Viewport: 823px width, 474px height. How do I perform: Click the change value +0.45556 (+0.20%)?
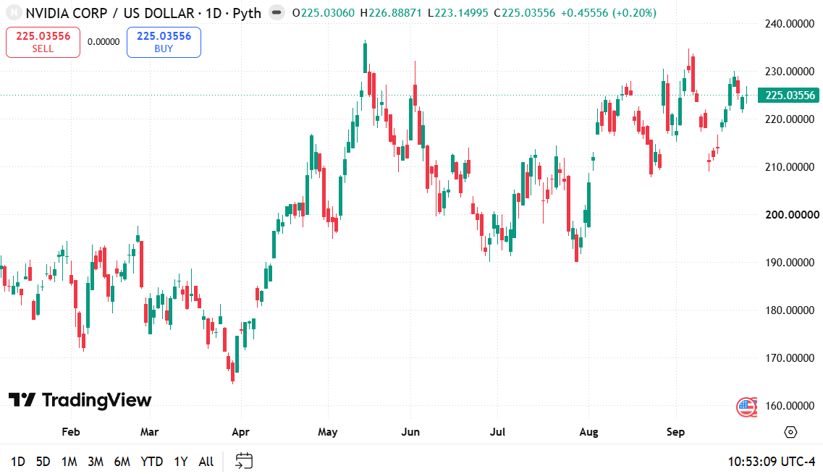click(x=608, y=12)
